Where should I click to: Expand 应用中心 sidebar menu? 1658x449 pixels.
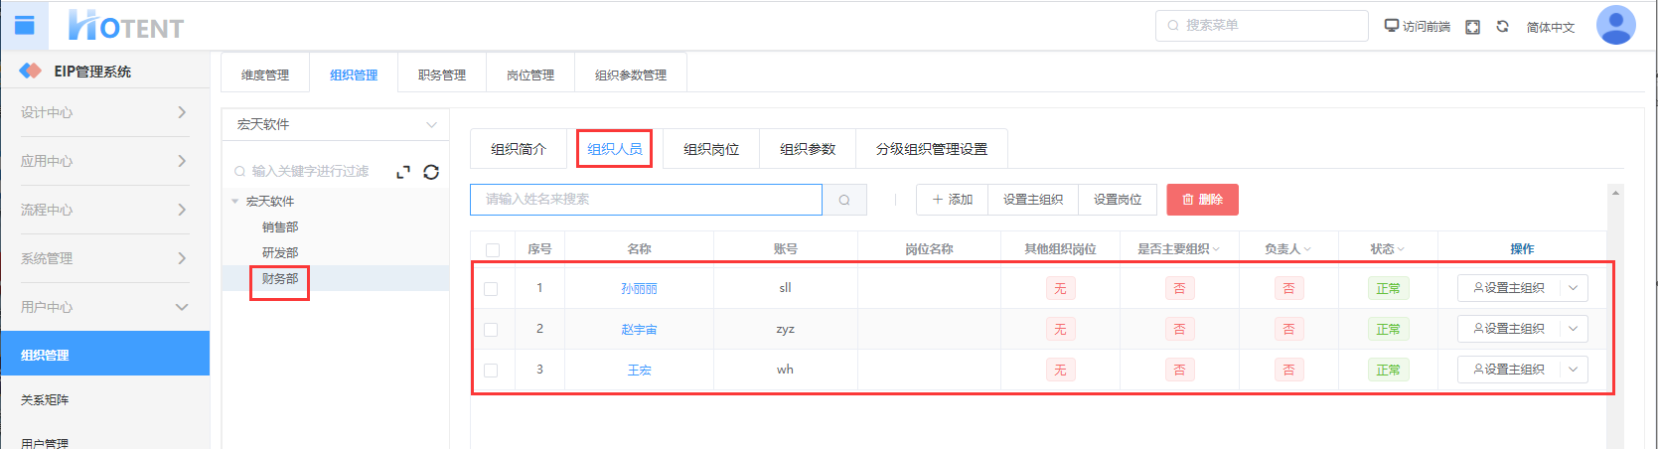click(x=104, y=161)
